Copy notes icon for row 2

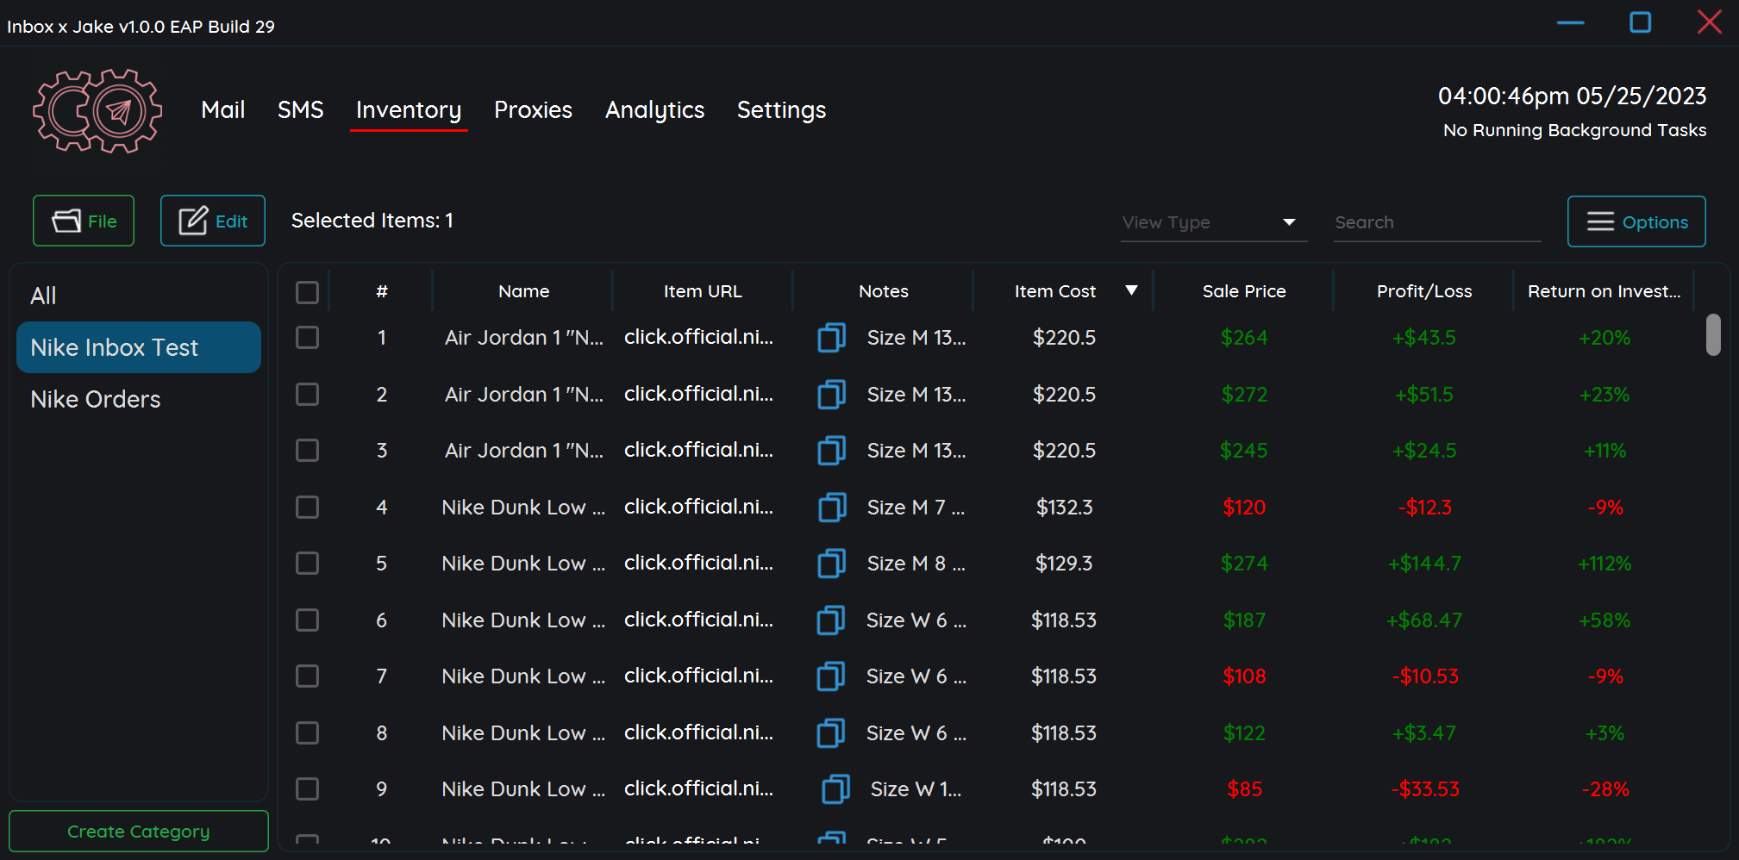[831, 394]
